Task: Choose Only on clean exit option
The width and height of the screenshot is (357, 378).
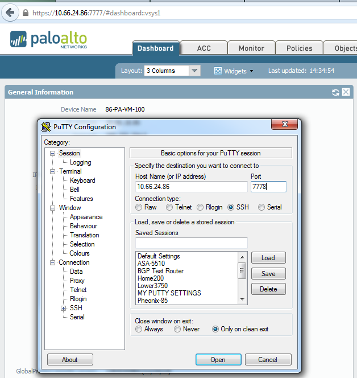Action: [215, 329]
